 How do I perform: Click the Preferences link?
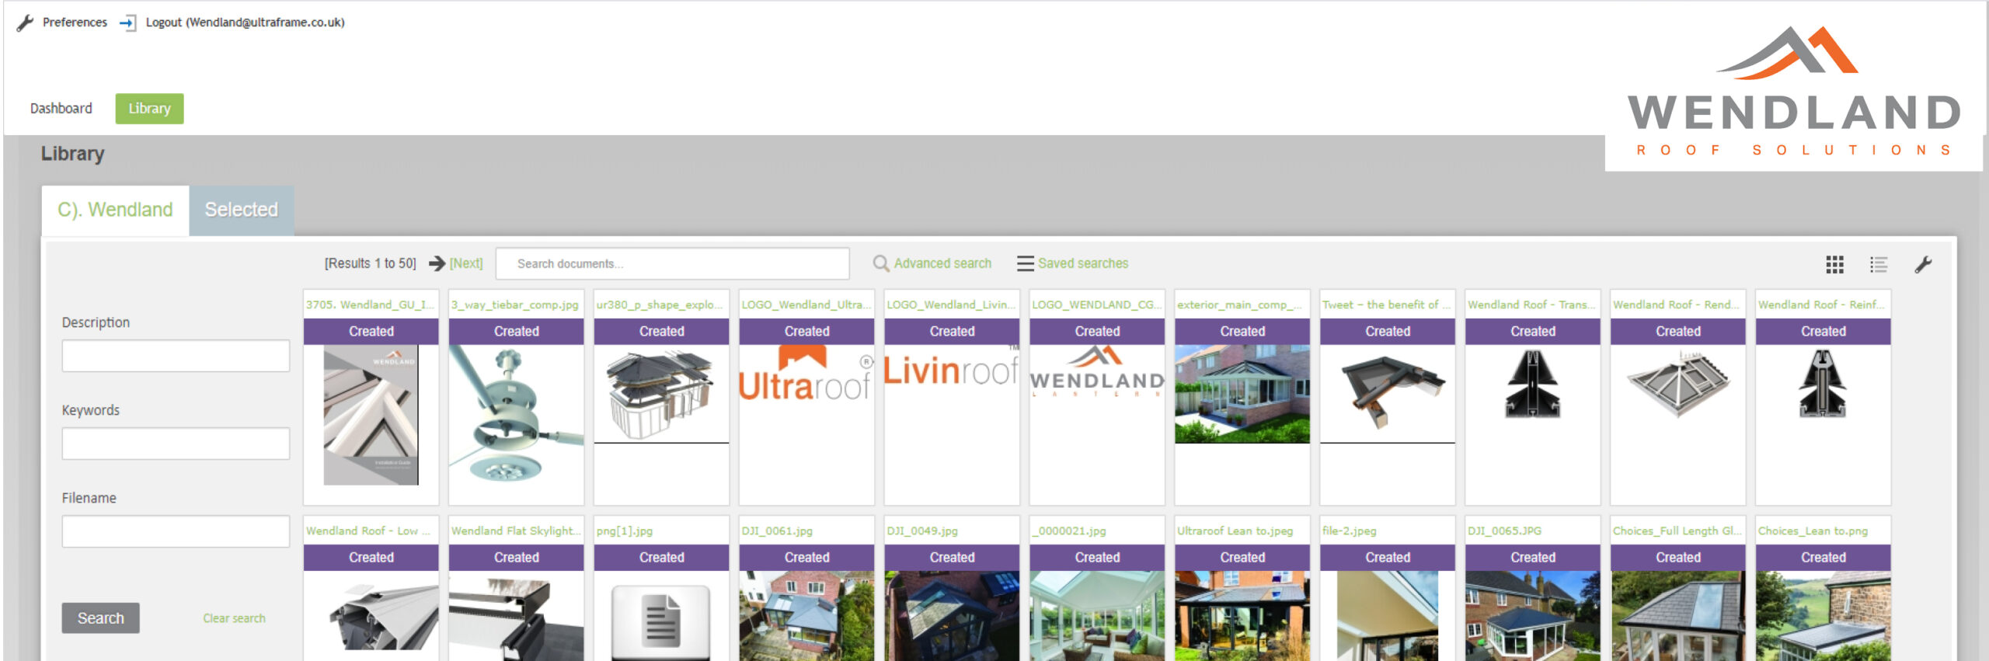75,23
